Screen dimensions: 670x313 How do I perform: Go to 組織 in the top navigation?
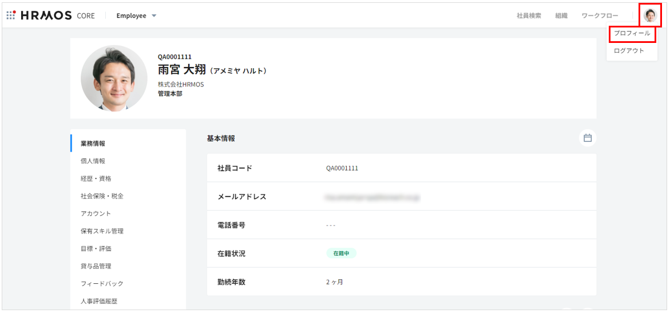[x=561, y=15]
